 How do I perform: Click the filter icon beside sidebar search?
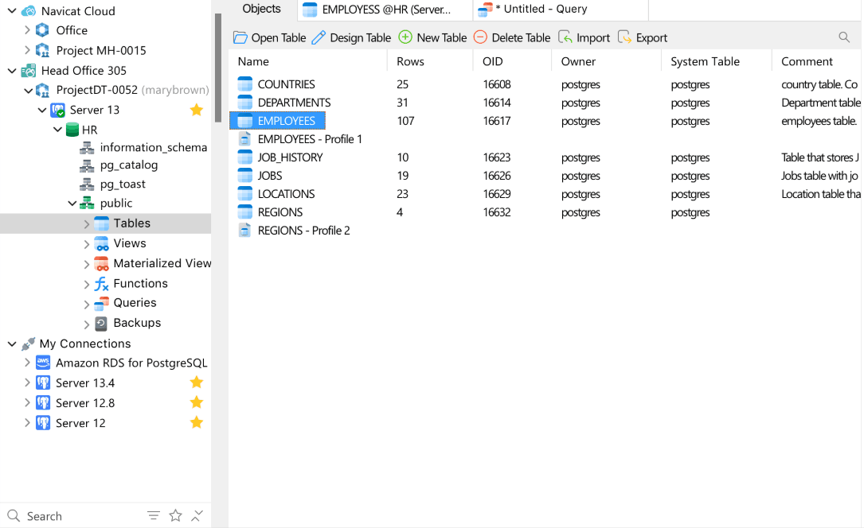tap(154, 516)
